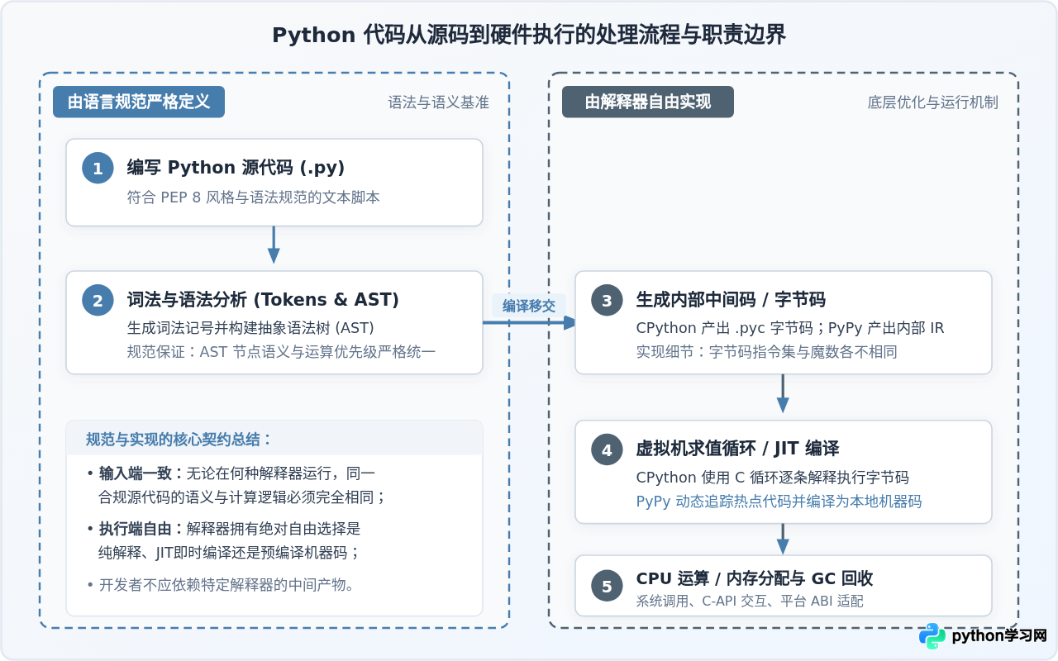Click the line starting with "规范保证：AST 节点语义"

tap(281, 352)
